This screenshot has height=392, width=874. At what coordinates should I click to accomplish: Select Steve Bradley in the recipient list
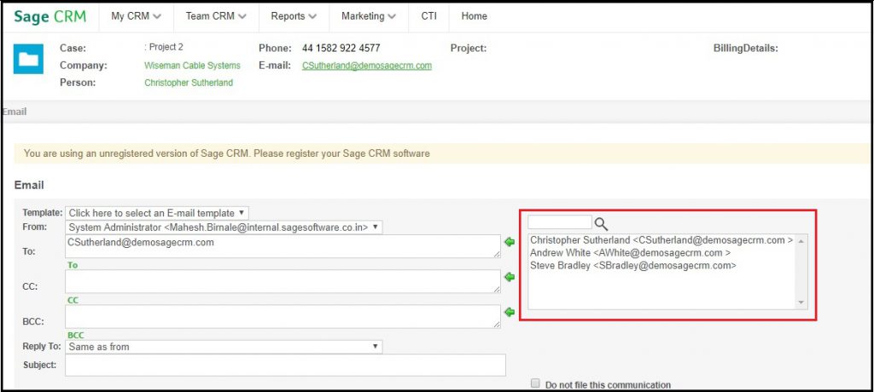(x=633, y=266)
